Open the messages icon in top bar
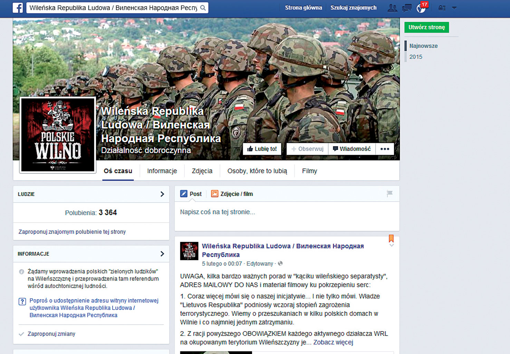The image size is (510, 354). click(x=407, y=8)
